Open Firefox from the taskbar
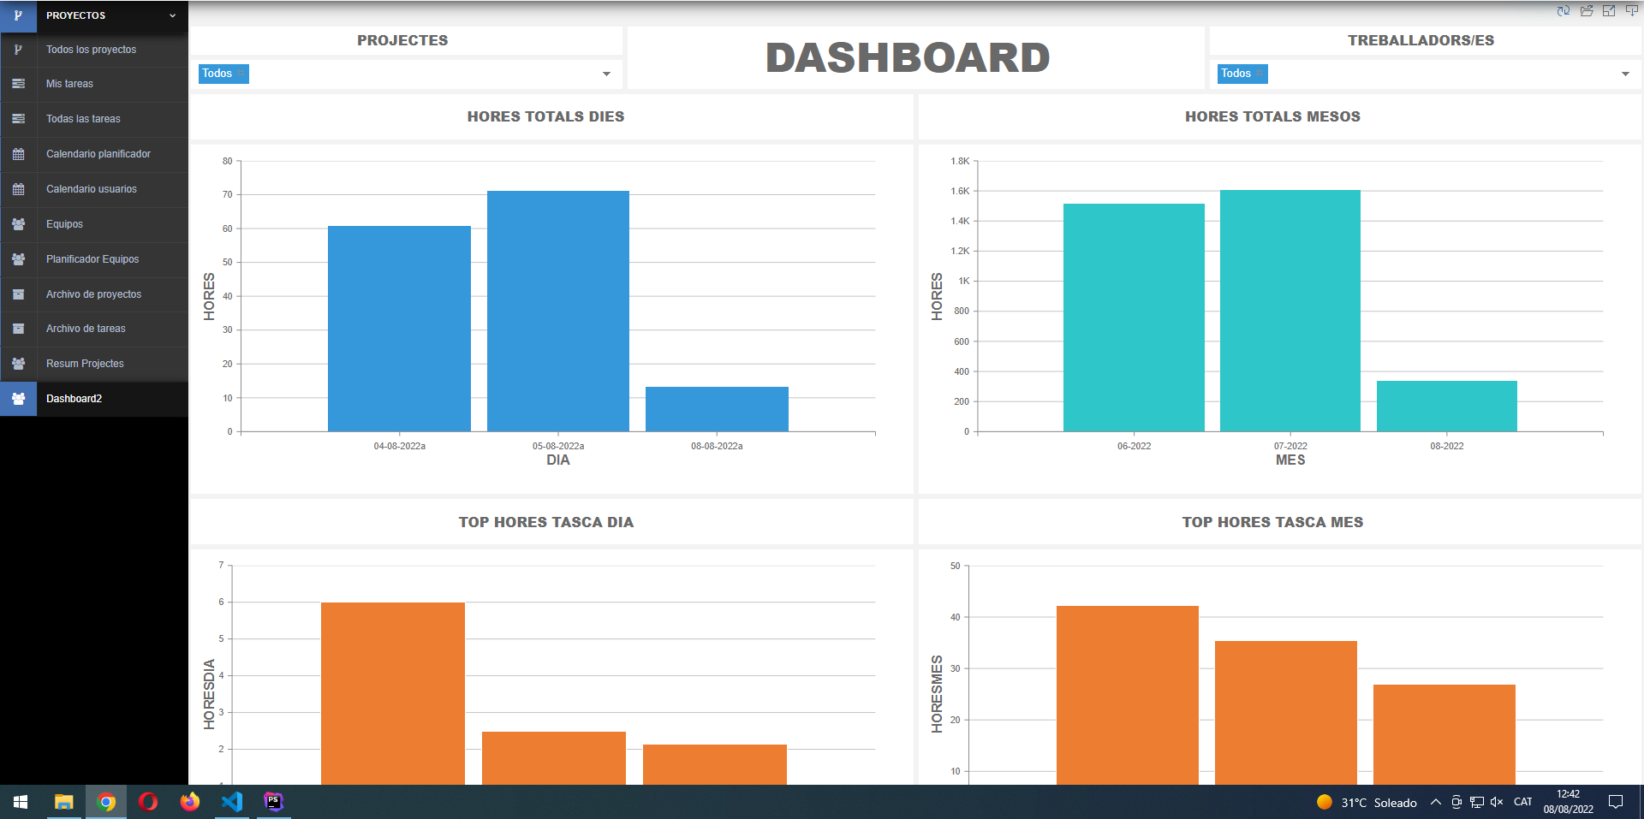Screen dimensions: 1644x819 190,802
